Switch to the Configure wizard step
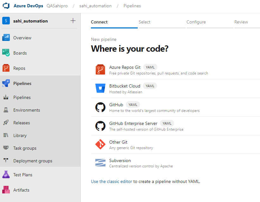 pos(196,22)
